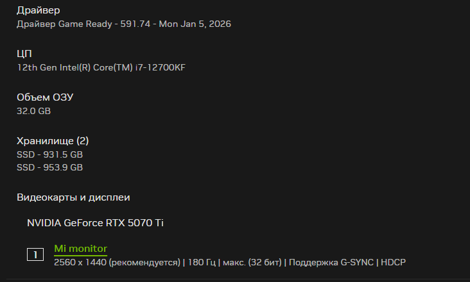This screenshot has height=282, width=470.
Task: Select the SSD - 953.9 GB entry
Action: (x=49, y=168)
